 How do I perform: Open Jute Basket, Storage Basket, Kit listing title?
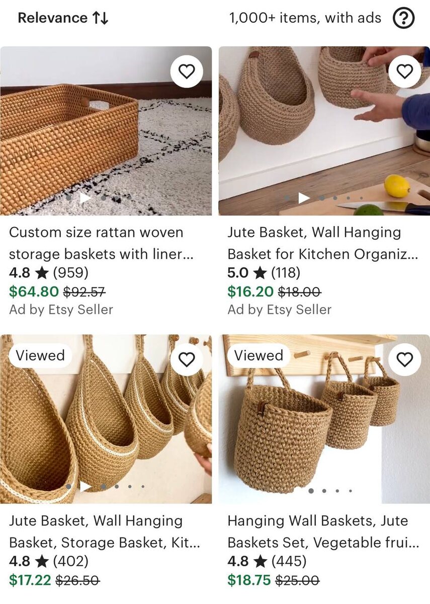pos(105,532)
